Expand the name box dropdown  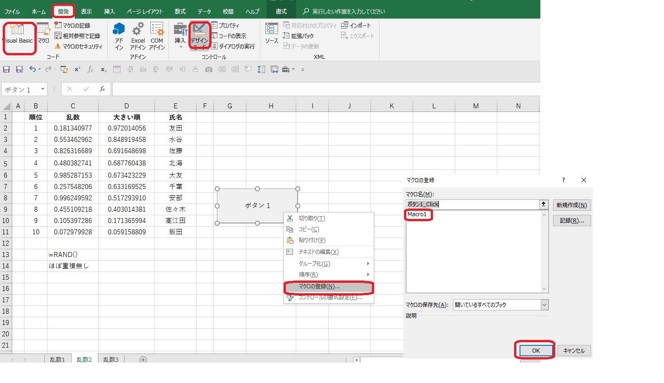point(43,89)
